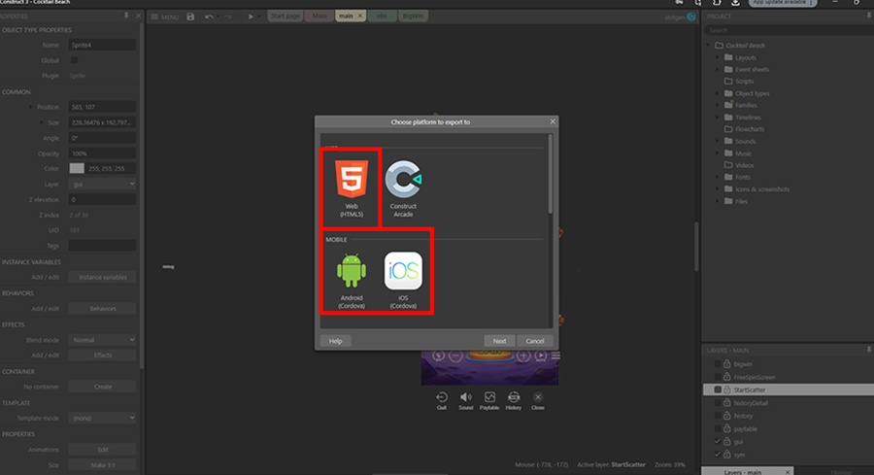The image size is (874, 475).
Task: Click the dialog's vertical scrollbar
Action: [551, 174]
